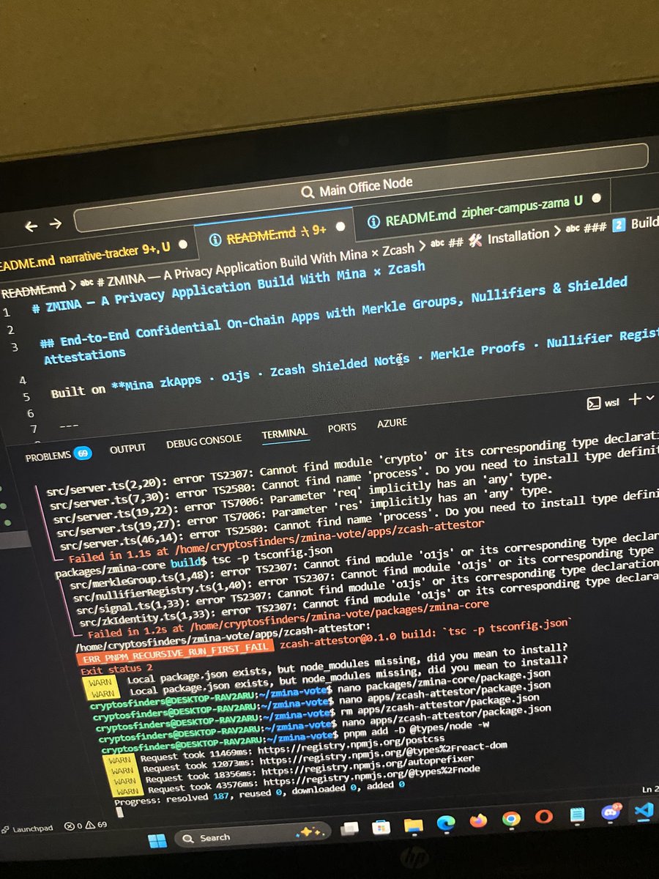Open Notepad app on taskbar

[x=577, y=814]
